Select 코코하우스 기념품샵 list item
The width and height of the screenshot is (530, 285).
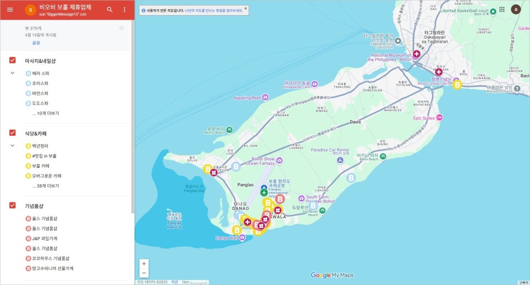click(x=50, y=258)
